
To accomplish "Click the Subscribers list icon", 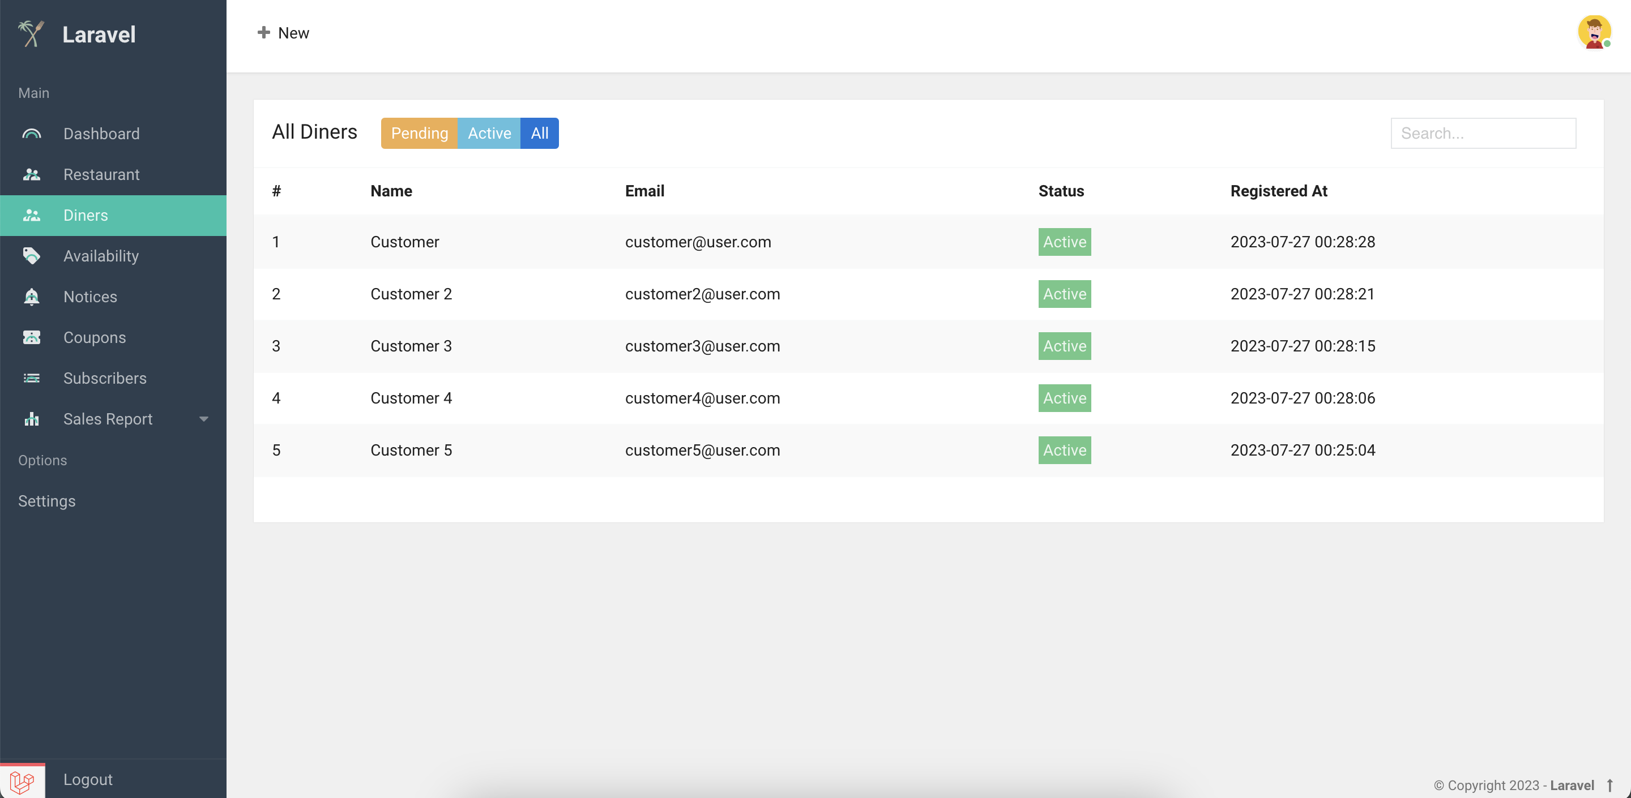I will coord(32,379).
